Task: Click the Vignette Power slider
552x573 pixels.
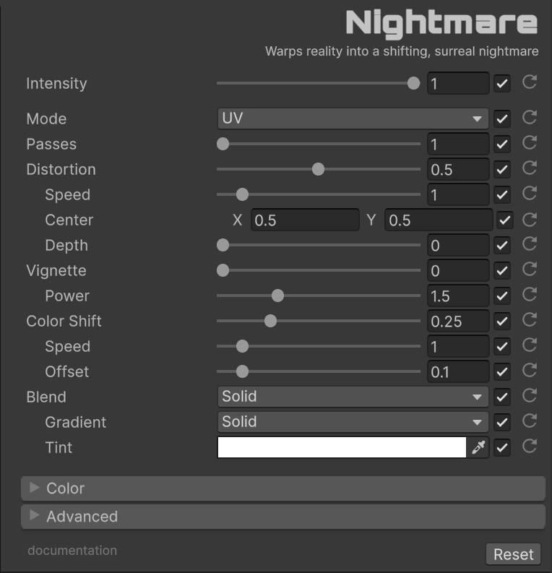Action: click(x=318, y=296)
